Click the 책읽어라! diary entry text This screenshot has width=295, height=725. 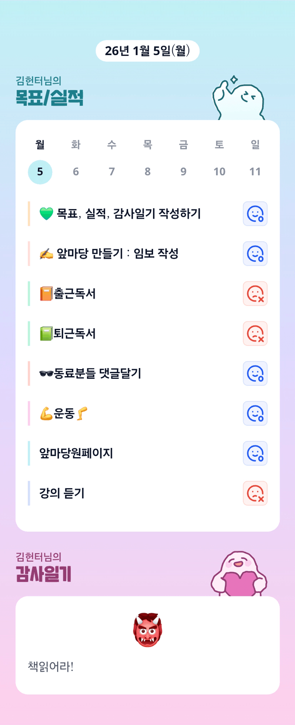click(x=51, y=667)
